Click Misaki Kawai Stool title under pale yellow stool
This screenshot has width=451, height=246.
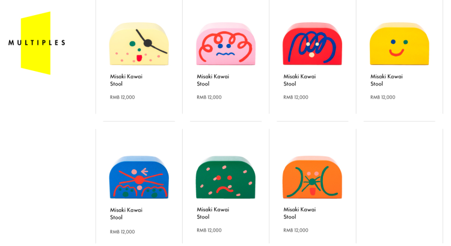click(126, 80)
